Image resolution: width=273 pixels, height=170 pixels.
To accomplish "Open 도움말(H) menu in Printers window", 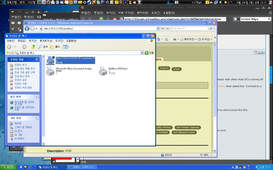I will point(71,41).
